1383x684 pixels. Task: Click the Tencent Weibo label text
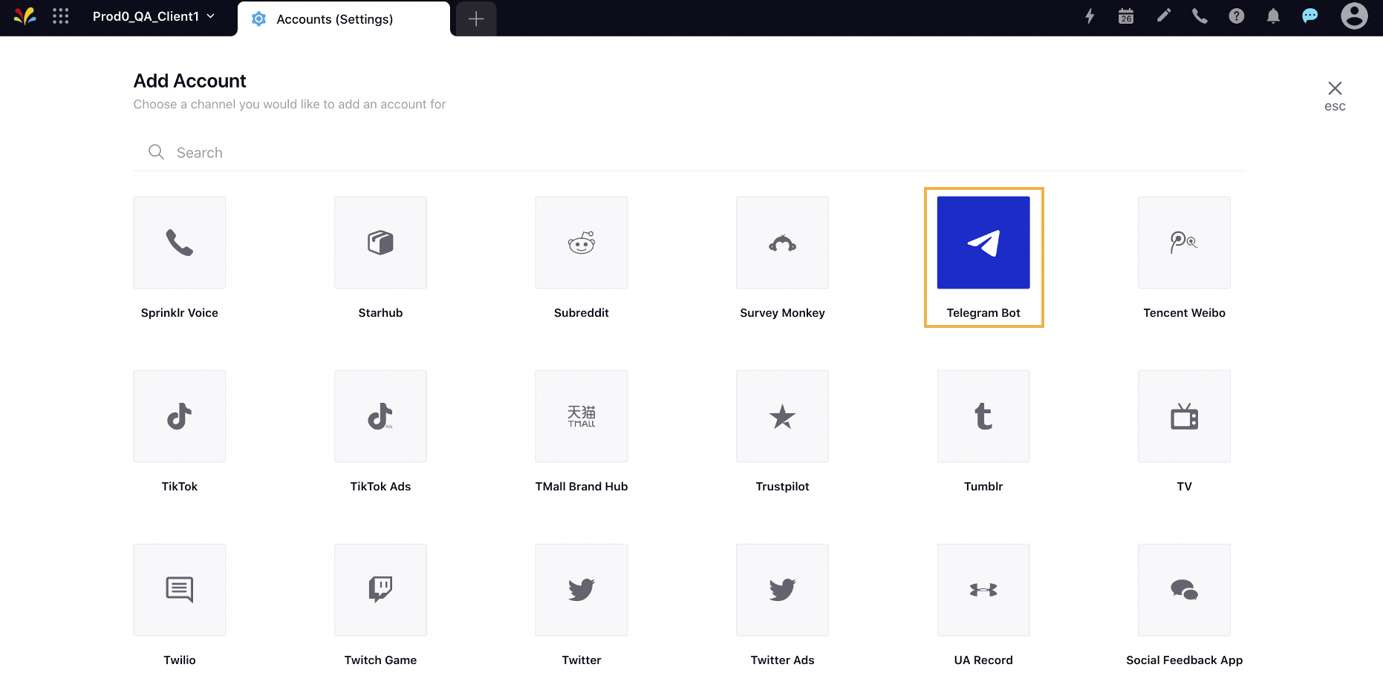pyautogui.click(x=1184, y=313)
